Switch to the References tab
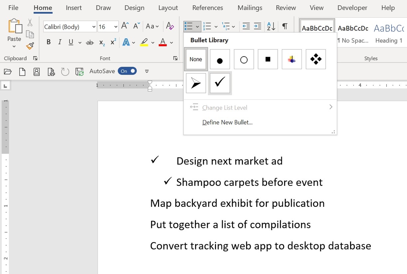The height and width of the screenshot is (274, 407). coord(207,7)
